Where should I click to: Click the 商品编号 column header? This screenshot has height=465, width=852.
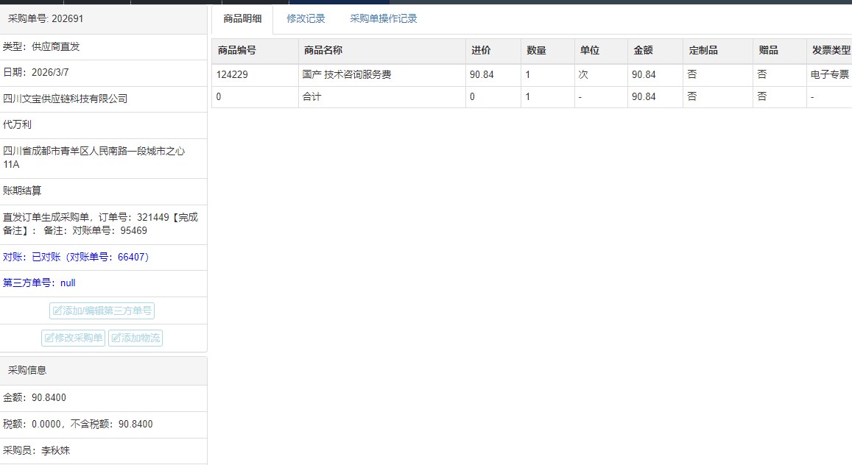tap(236, 51)
